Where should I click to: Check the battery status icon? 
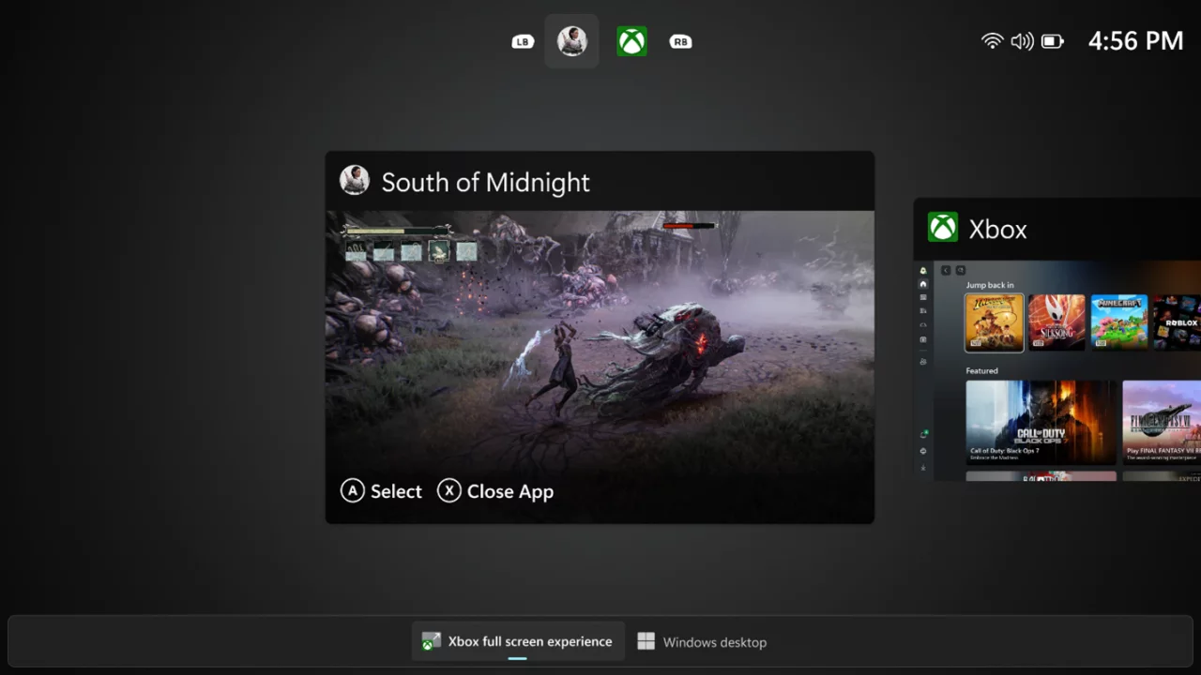coord(1053,41)
